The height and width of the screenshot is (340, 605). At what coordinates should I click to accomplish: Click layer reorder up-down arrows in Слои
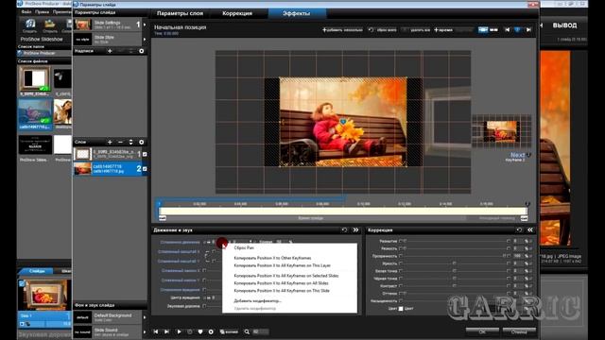point(130,142)
